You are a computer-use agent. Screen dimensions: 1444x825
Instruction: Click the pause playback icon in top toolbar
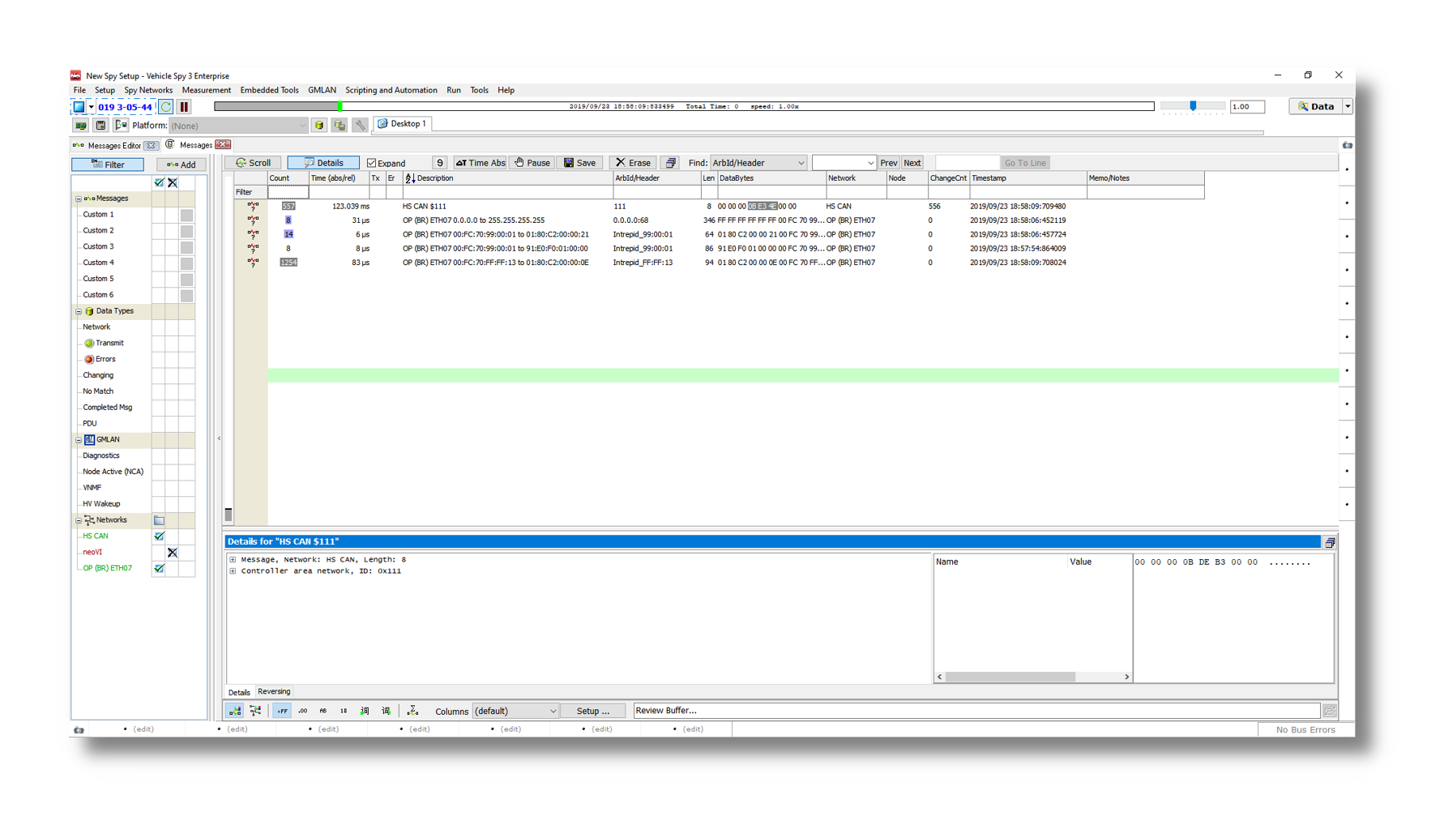(184, 107)
